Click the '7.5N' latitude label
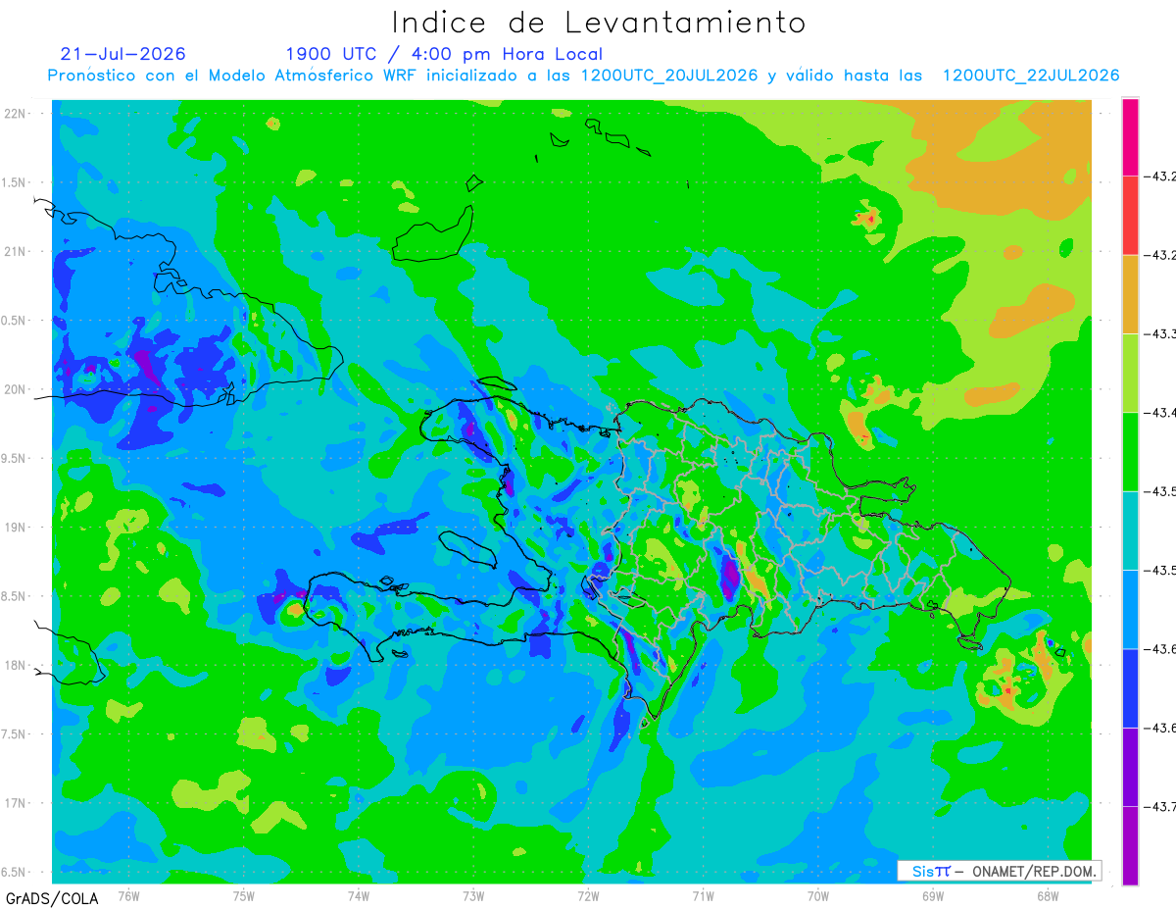The height and width of the screenshot is (909, 1176). tap(15, 734)
